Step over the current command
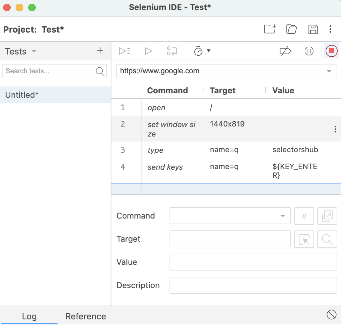341x325 pixels. (x=171, y=51)
